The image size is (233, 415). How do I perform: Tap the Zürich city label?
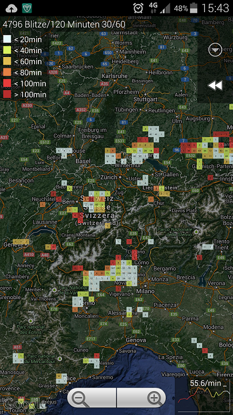108,177
